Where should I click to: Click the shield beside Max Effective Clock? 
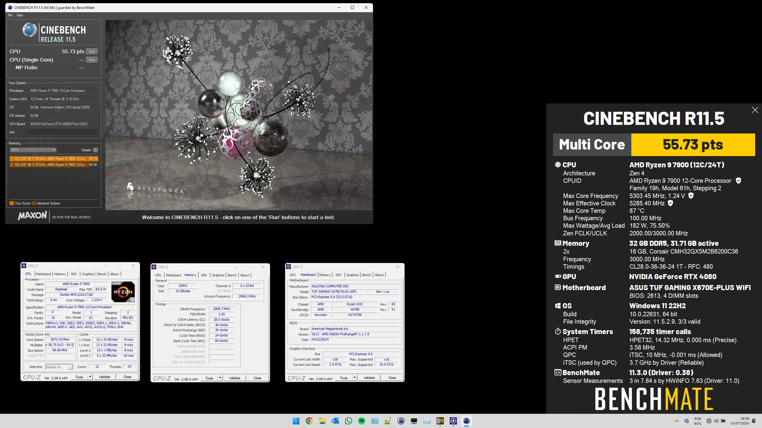670,203
